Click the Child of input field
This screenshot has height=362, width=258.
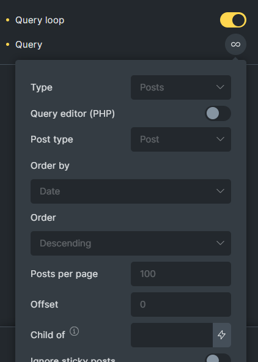(172, 334)
